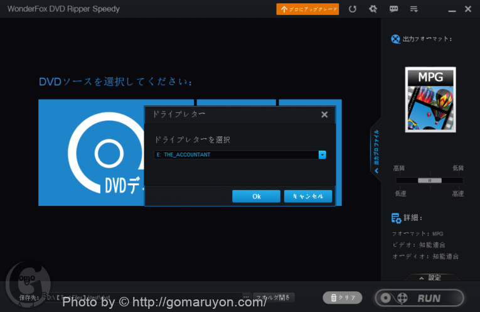Viewport: 480px width, 312px height.
Task: Open the feedback chat bubble icon
Action: coord(393,9)
